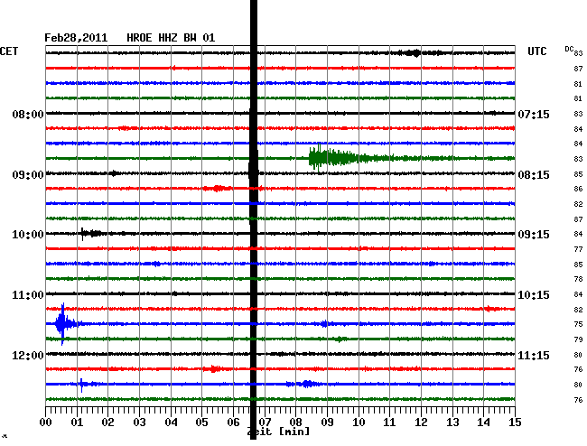Select the DC value 86
587x446 pixels.
click(x=578, y=189)
